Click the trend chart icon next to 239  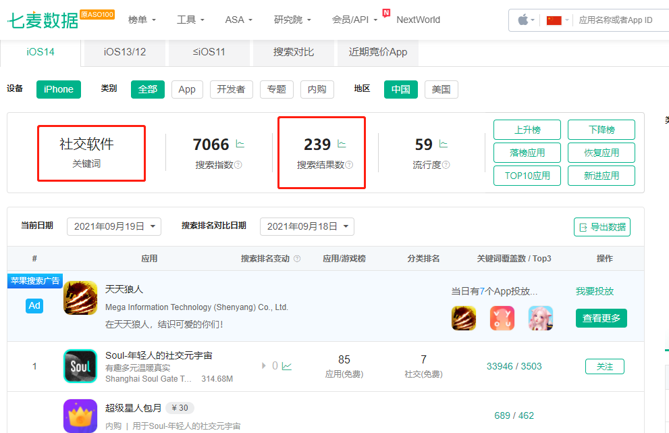(342, 144)
